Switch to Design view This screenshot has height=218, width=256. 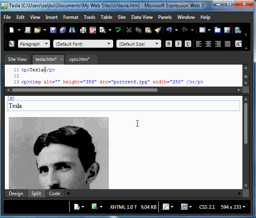(x=16, y=194)
